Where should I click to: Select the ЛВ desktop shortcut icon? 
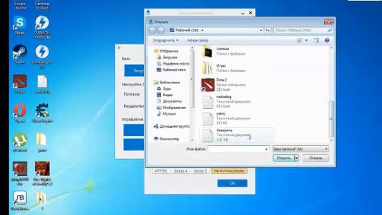coord(20,201)
